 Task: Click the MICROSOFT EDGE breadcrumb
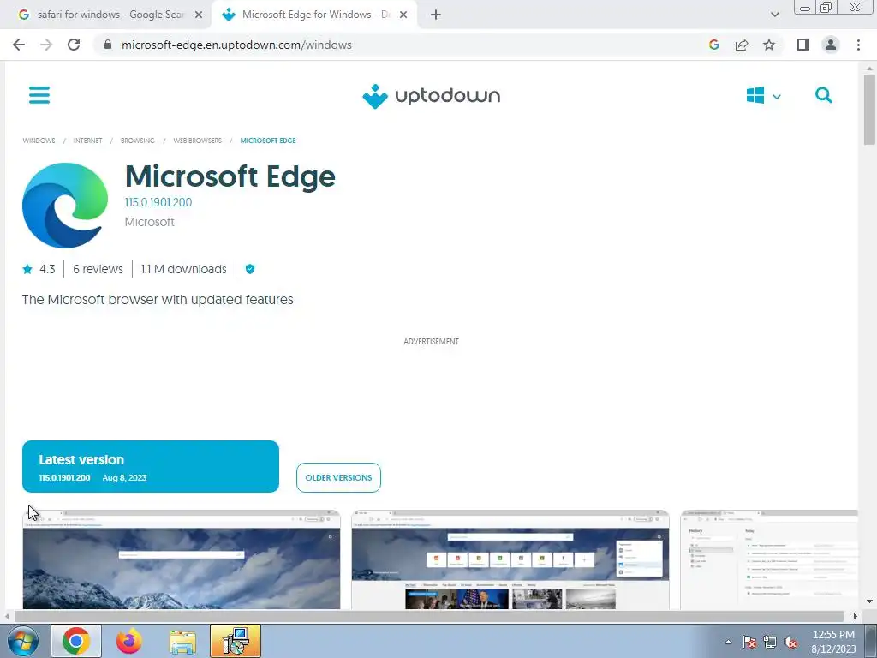[268, 141]
